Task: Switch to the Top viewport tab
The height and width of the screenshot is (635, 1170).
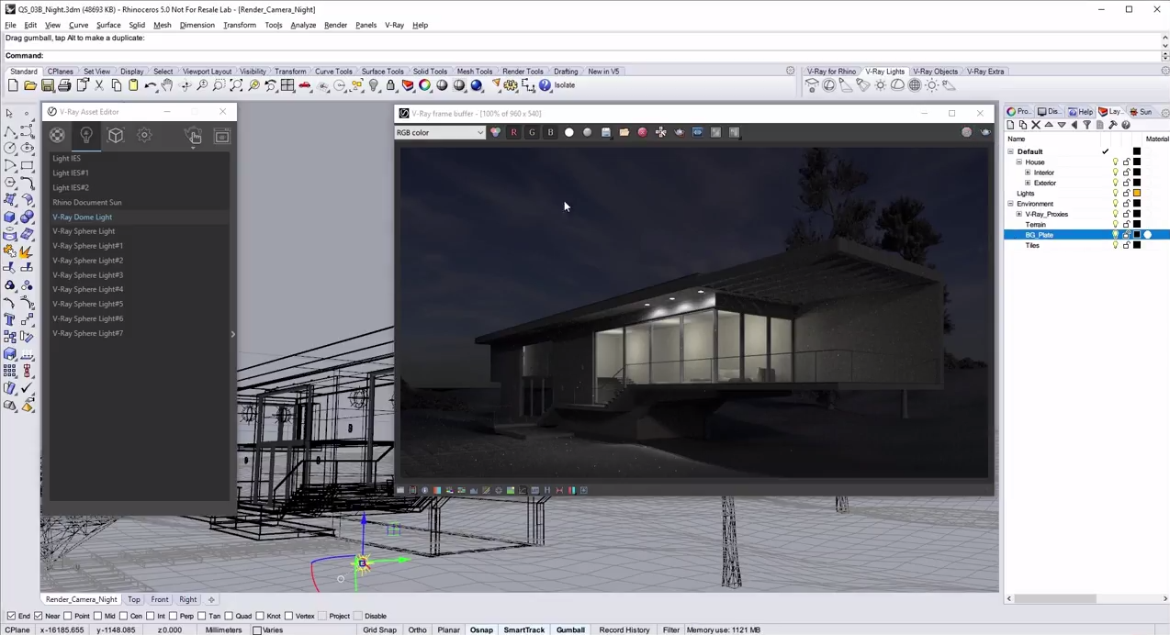Action: tap(134, 599)
